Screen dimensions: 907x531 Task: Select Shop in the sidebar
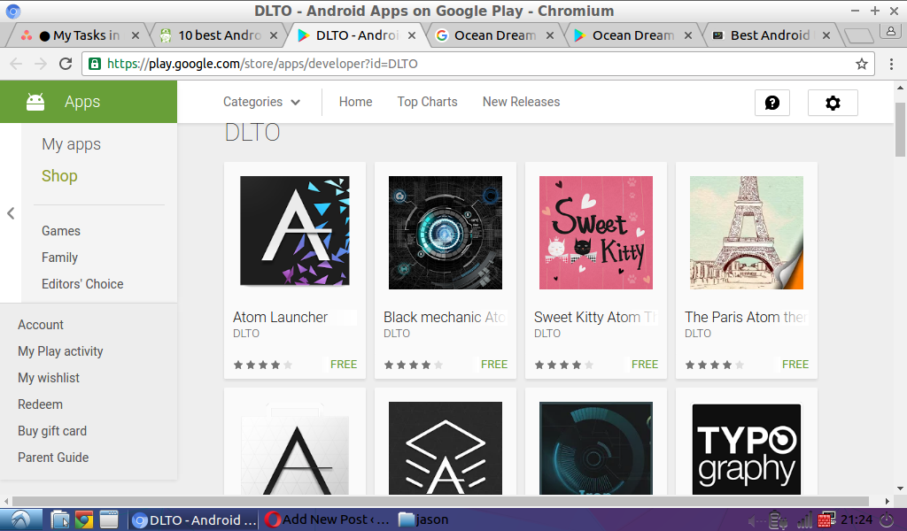click(59, 175)
